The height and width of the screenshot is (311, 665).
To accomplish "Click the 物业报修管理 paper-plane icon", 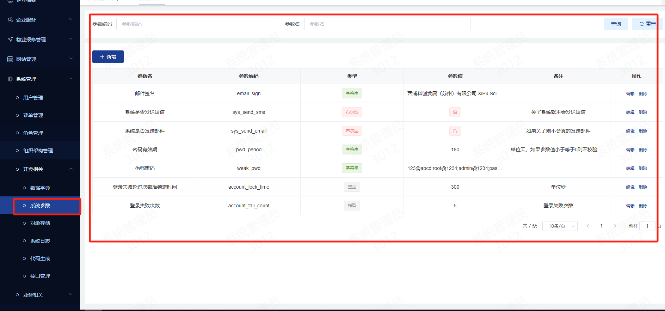I will 10,39.
